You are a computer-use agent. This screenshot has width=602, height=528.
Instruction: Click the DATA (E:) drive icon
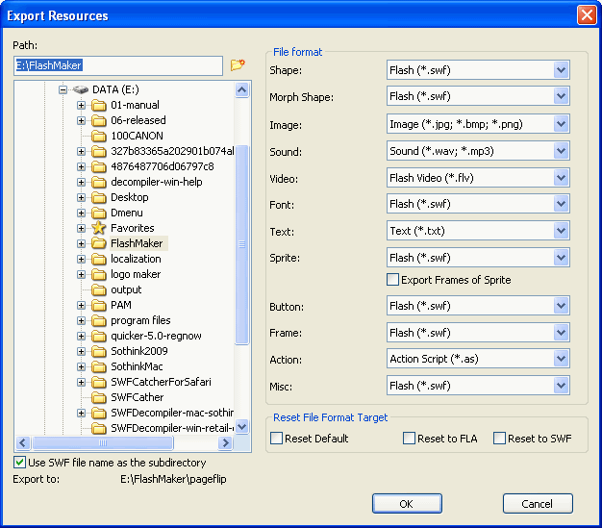click(81, 89)
